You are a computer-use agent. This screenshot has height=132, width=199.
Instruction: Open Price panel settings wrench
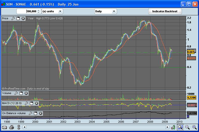click(13, 19)
